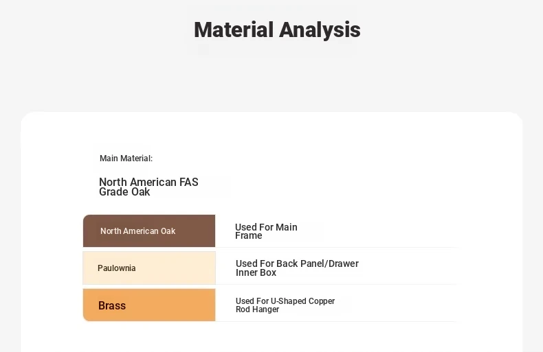Select the word "Brass" in the orange swatch
The width and height of the screenshot is (543, 352).
[x=112, y=306]
